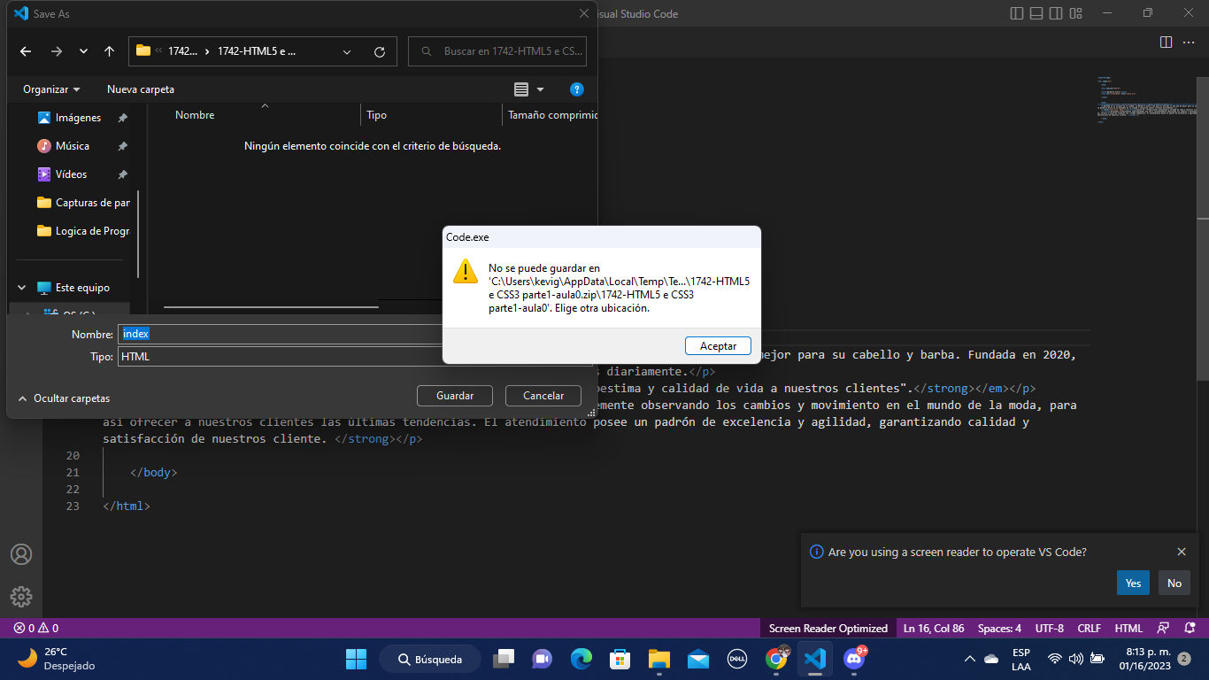Open Google Chrome from taskbar
1209x680 pixels.
[x=776, y=659]
